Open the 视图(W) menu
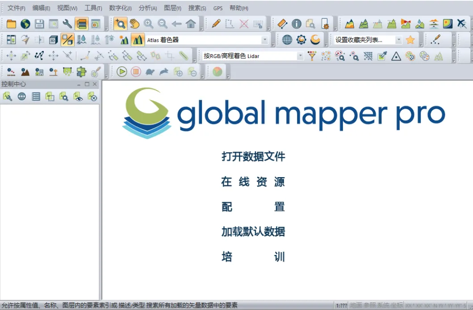Viewport: 473px width, 310px height. tap(67, 8)
